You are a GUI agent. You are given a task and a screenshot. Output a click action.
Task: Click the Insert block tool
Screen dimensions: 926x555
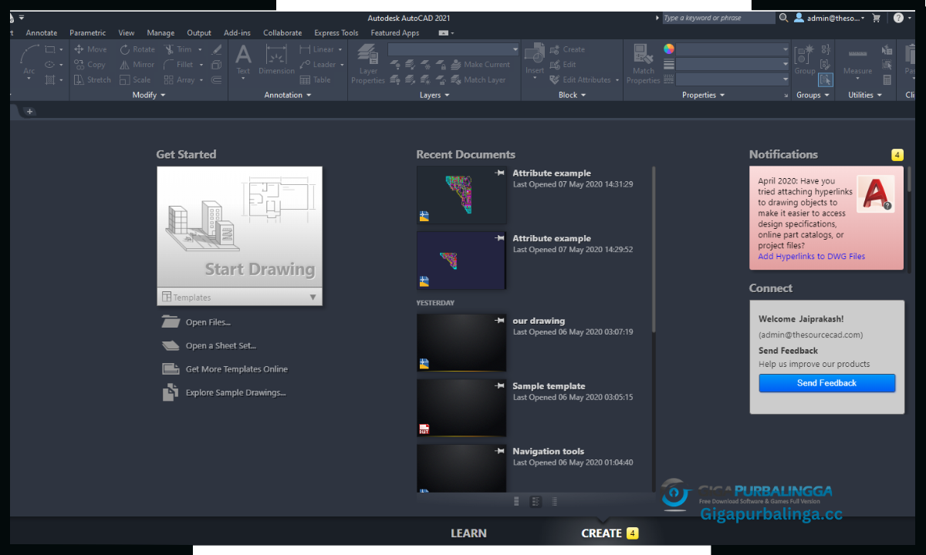click(x=535, y=60)
